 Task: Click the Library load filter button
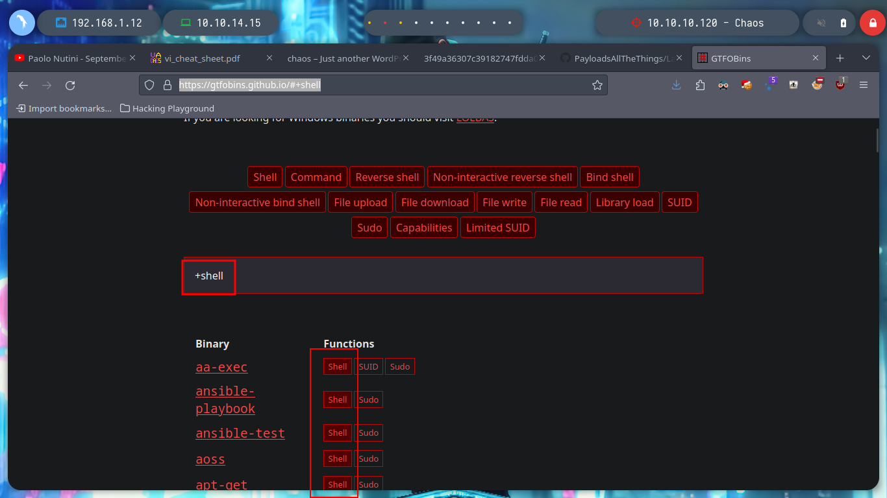625,202
